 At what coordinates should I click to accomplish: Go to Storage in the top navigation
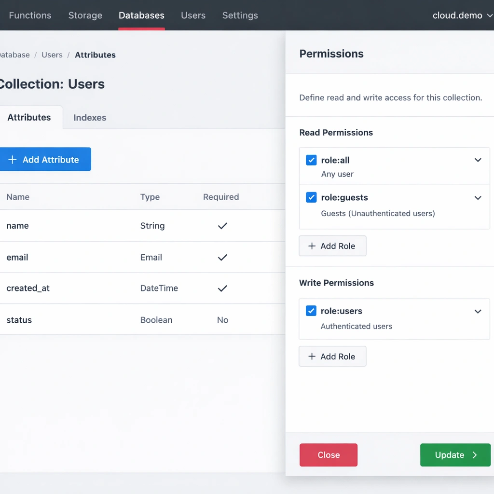click(x=85, y=15)
